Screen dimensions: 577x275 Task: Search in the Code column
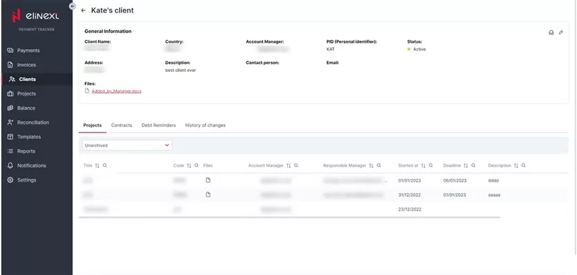click(196, 165)
